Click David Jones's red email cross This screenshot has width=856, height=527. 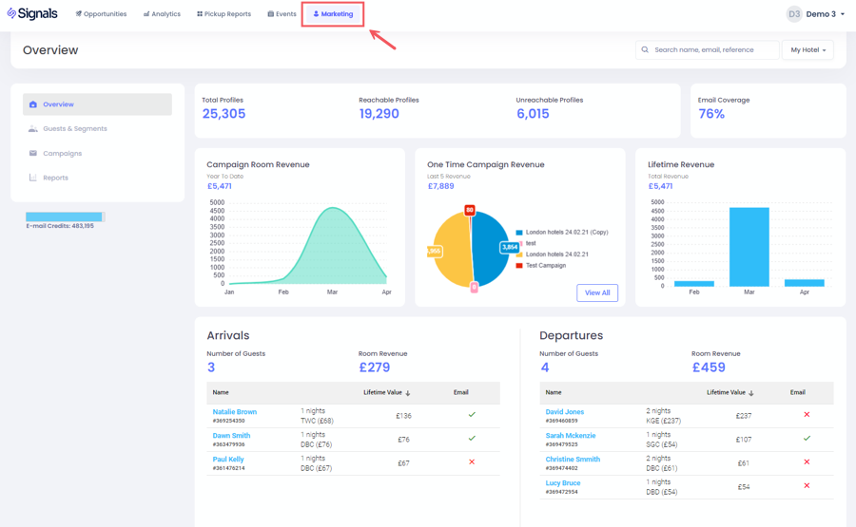point(807,415)
